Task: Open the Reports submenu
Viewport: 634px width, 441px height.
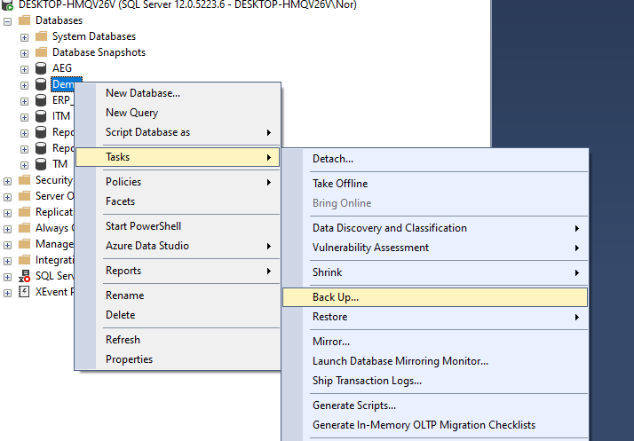Action: pyautogui.click(x=123, y=271)
